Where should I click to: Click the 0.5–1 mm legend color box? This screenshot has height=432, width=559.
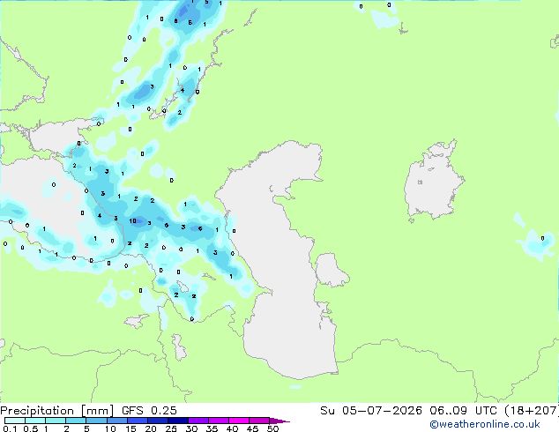click(35, 421)
